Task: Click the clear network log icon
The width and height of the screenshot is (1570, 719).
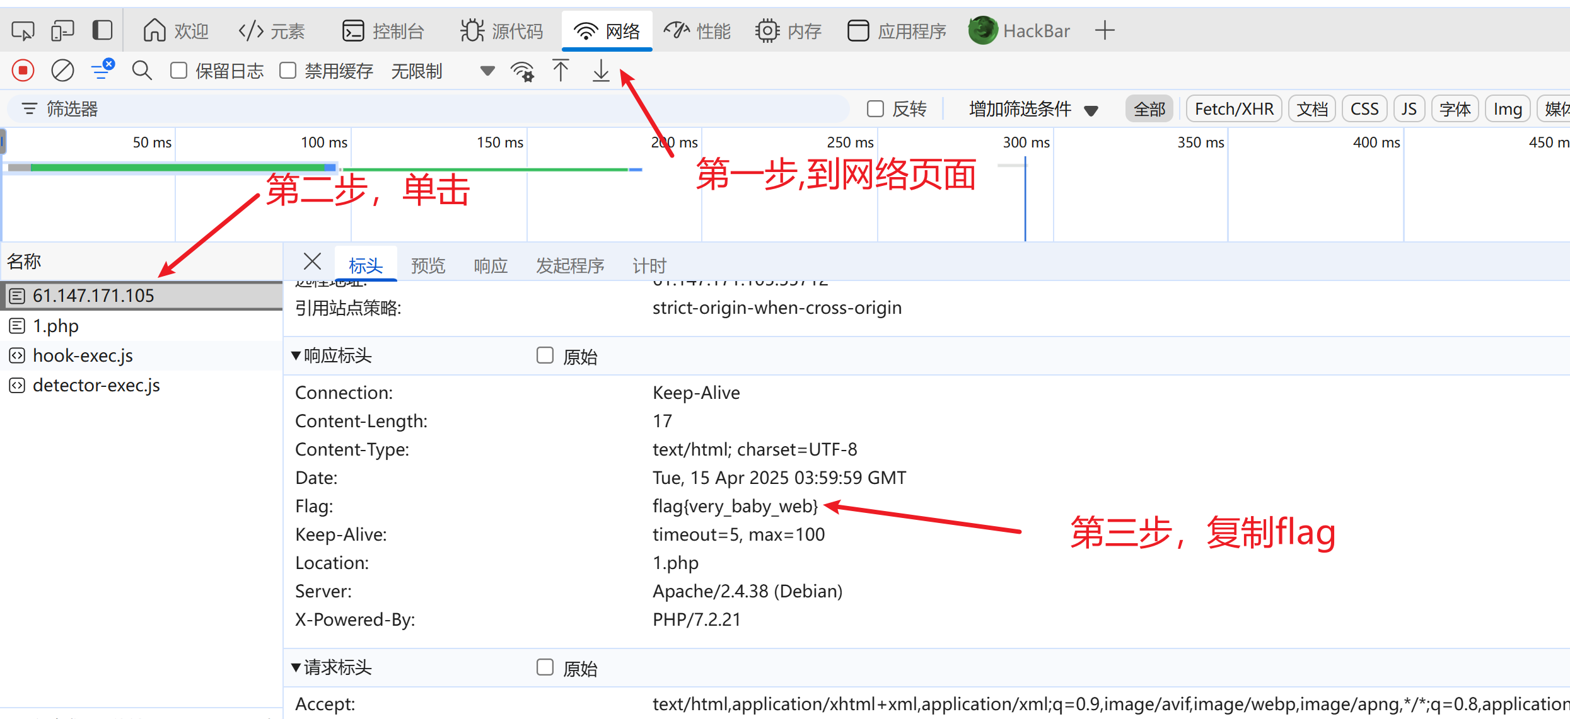Action: [62, 71]
